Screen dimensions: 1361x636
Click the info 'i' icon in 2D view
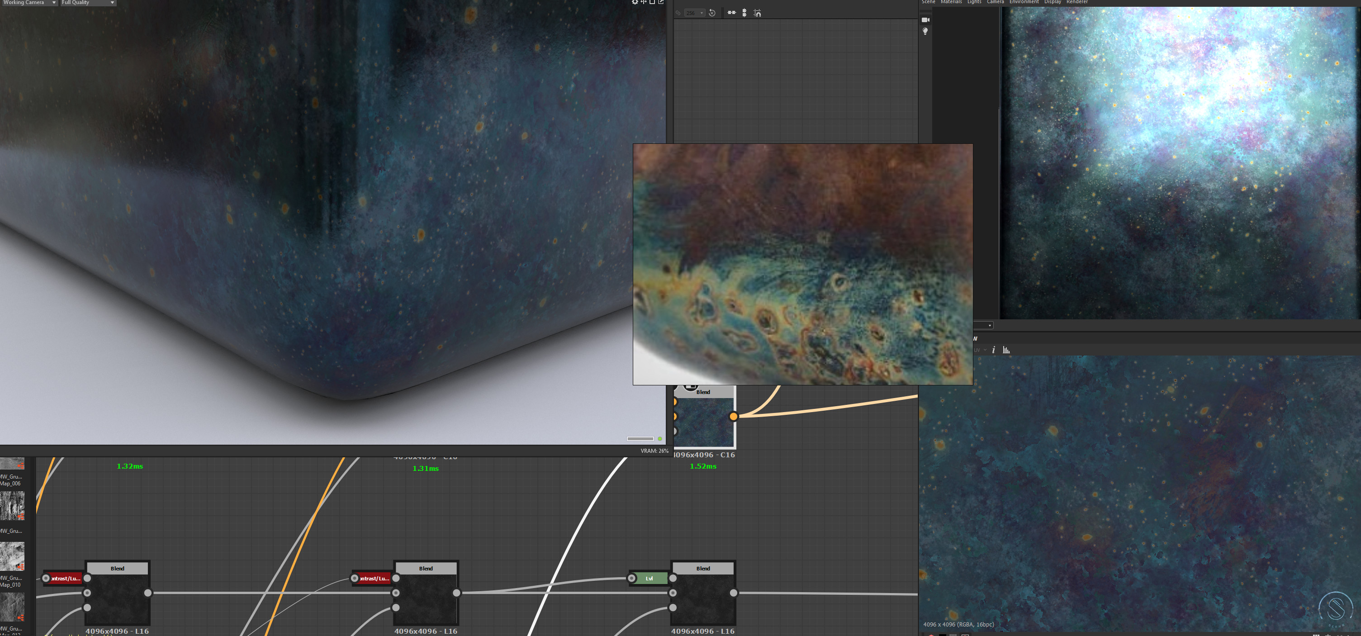coord(993,350)
